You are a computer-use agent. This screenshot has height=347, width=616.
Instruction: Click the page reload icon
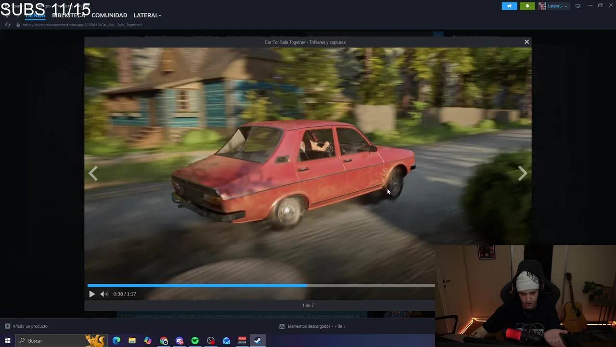tap(8, 25)
